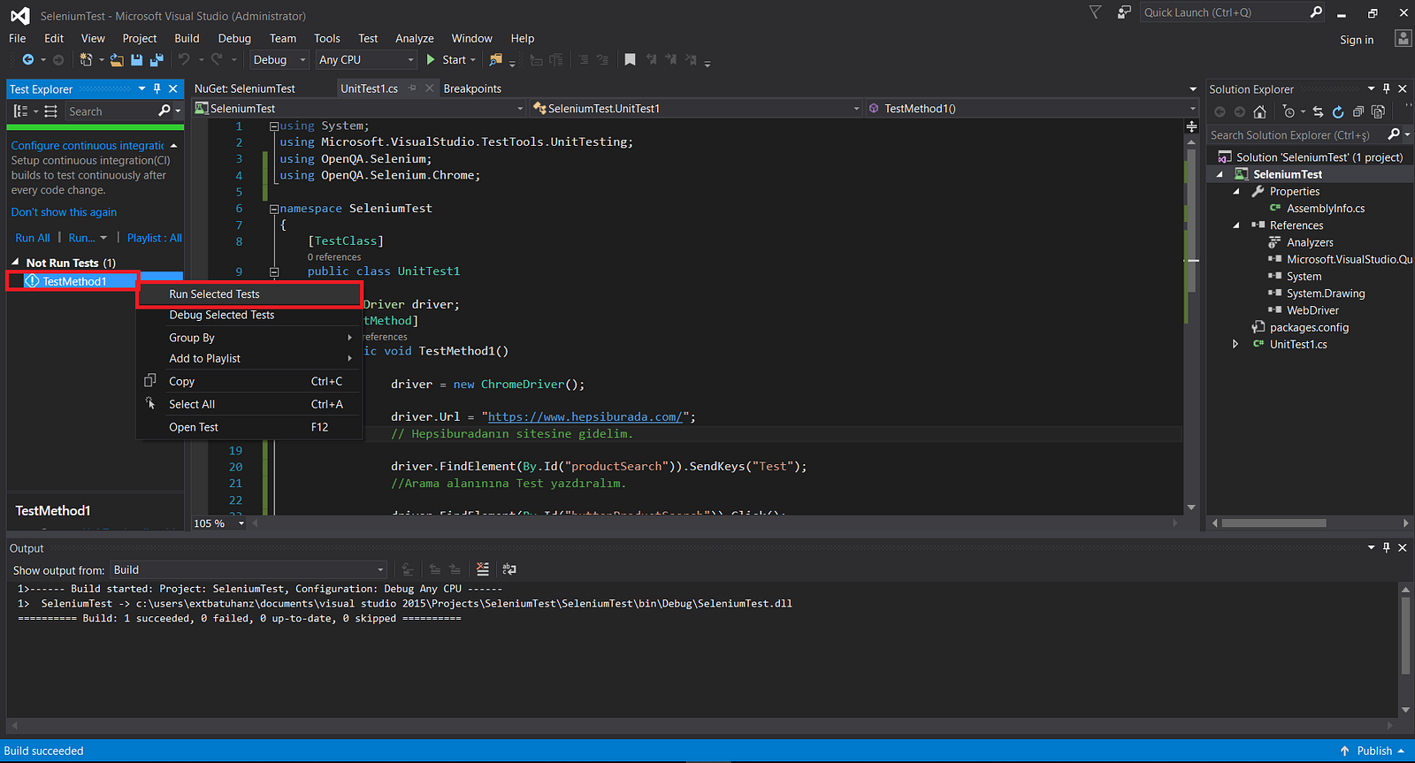Click Collapse All icon in Solution Explorer
This screenshot has height=763, width=1415.
(x=1358, y=112)
